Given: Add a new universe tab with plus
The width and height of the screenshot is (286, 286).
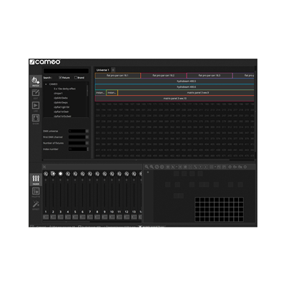Looking at the screenshot, I should [x=113, y=70].
